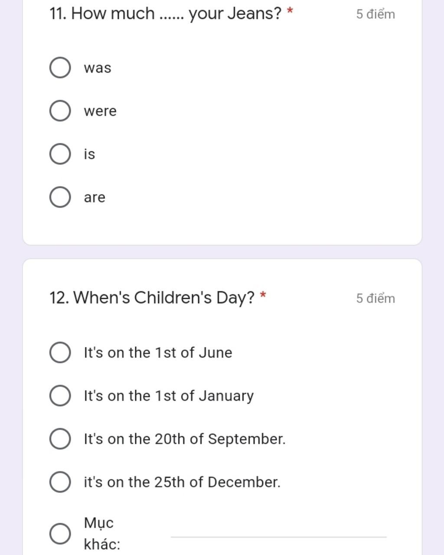444x555 pixels.
Task: Focus the 'Mục khác' text input line
Action: tap(279, 532)
